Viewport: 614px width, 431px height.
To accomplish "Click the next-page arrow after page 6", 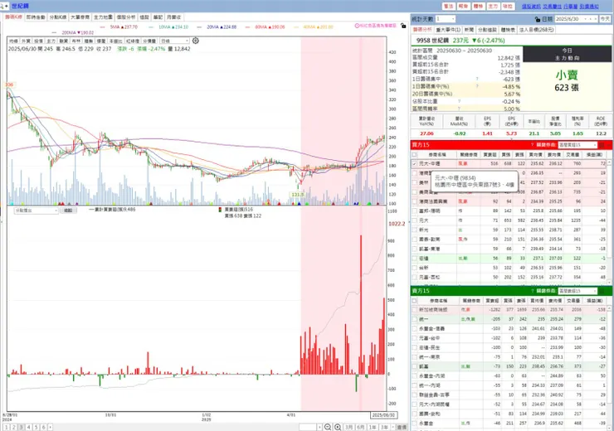I will click(50, 427).
